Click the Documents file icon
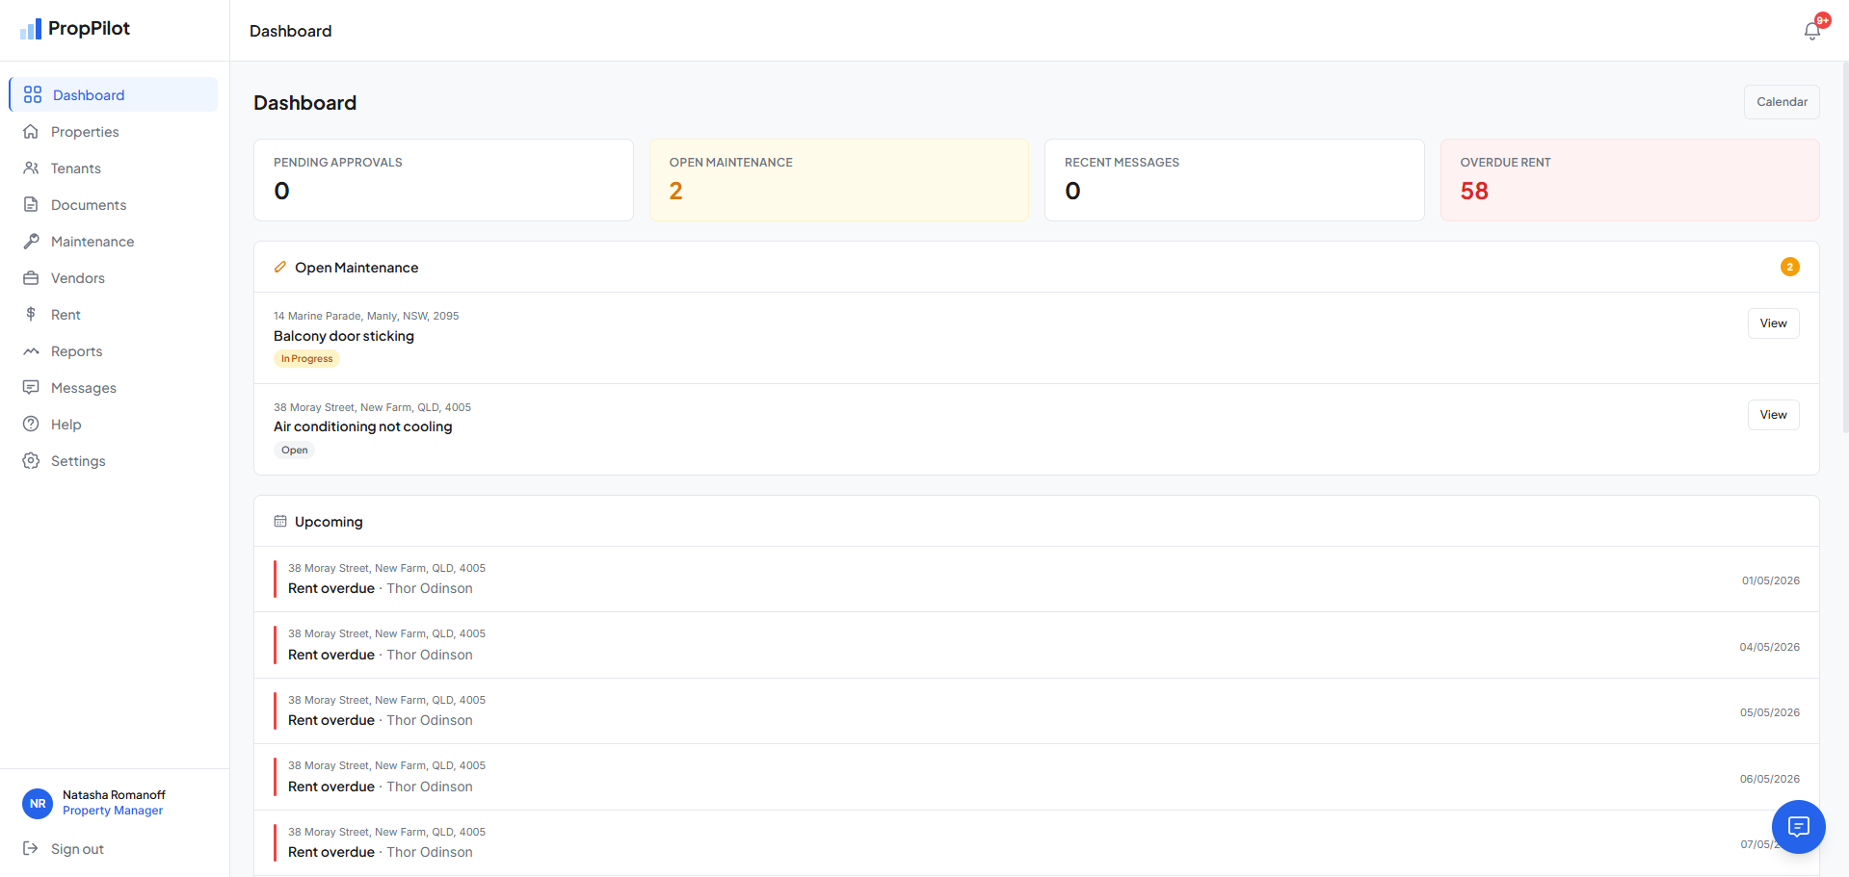 coord(31,204)
